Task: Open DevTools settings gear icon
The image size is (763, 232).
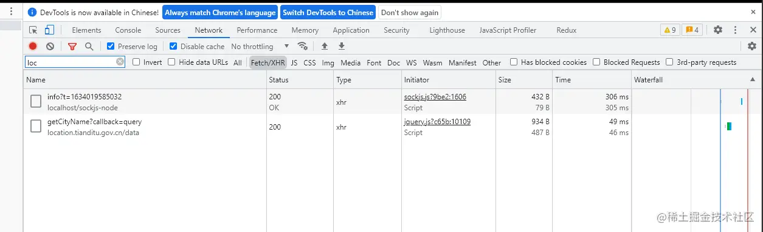Action: [x=718, y=30]
